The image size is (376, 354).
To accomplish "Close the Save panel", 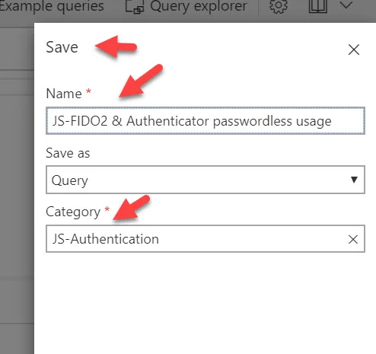I will pyautogui.click(x=354, y=49).
